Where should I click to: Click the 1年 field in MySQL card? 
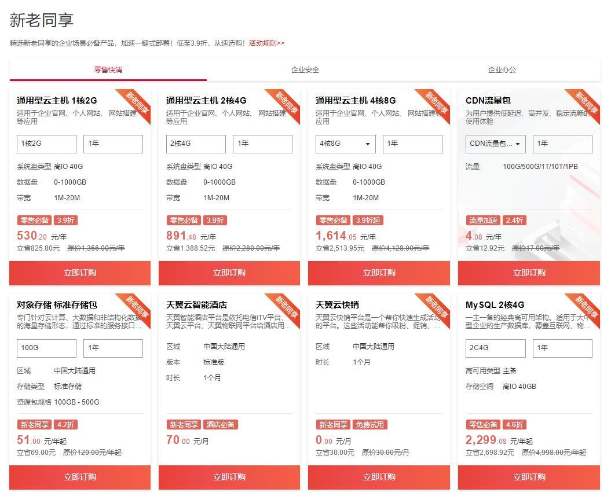(x=562, y=348)
